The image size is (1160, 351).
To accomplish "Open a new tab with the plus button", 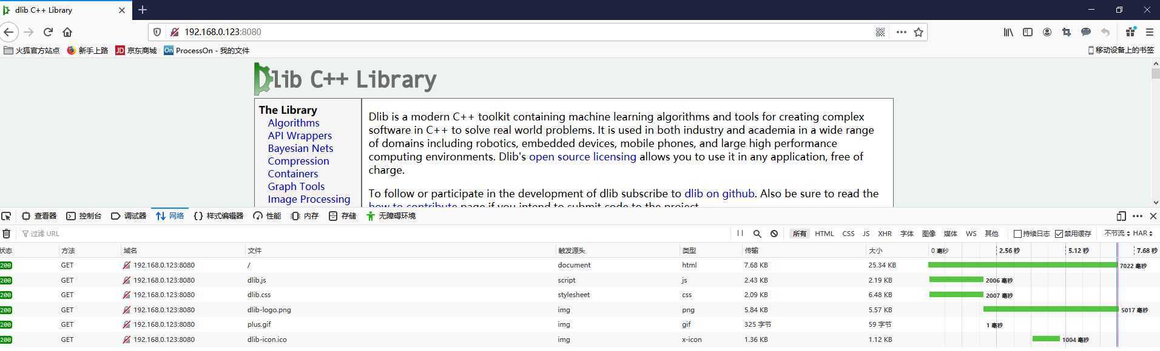I will [x=143, y=10].
